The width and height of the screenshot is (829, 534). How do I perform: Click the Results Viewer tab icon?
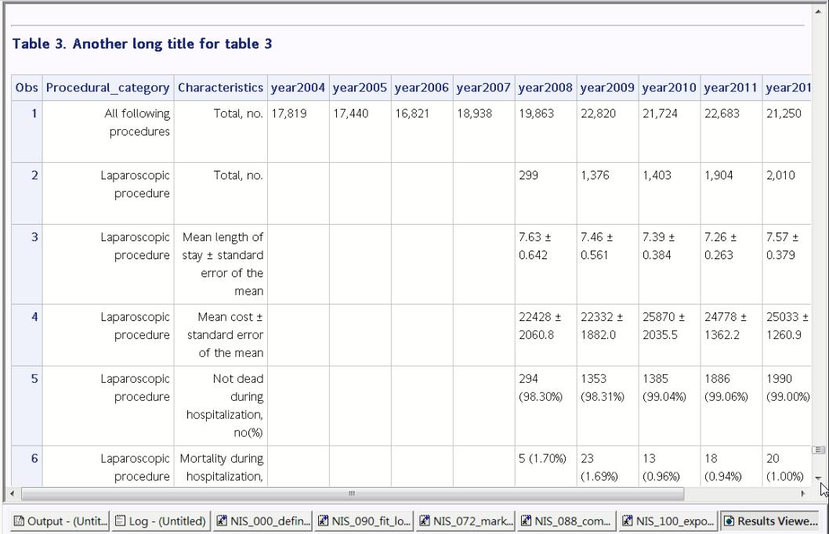[729, 521]
